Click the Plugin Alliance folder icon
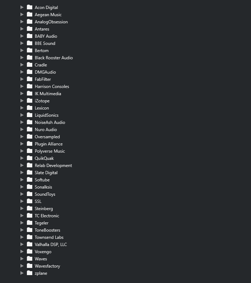Screen dimensions: 251x283 pyautogui.click(x=29, y=144)
